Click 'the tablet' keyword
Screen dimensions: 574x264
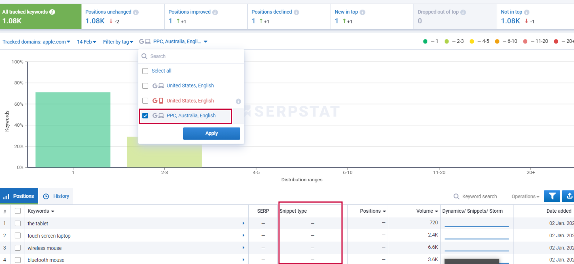coord(38,223)
